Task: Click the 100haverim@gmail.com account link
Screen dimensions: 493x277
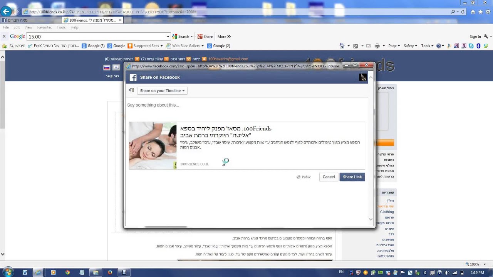Action: coord(228,59)
